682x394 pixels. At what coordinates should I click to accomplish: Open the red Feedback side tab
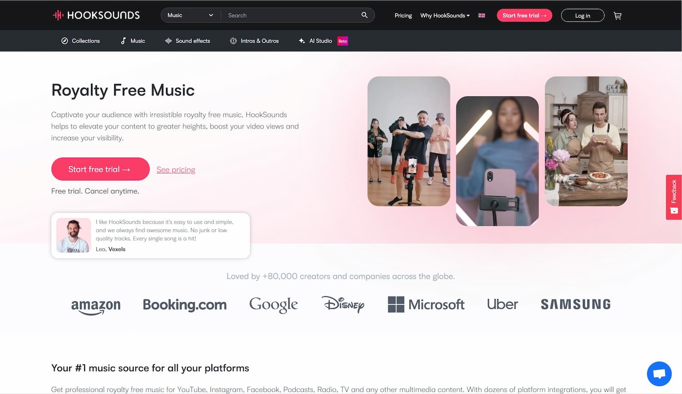(x=674, y=197)
